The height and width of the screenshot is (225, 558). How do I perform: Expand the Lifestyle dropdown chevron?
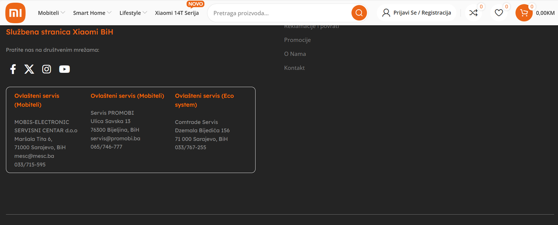[145, 13]
